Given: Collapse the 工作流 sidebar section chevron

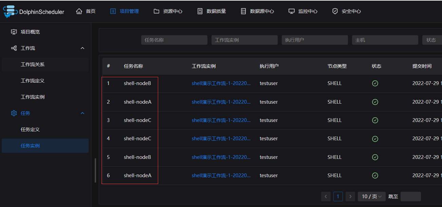Looking at the screenshot, I should click(82, 48).
